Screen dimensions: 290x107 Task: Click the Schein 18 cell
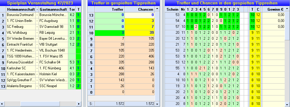pos(172,80)
